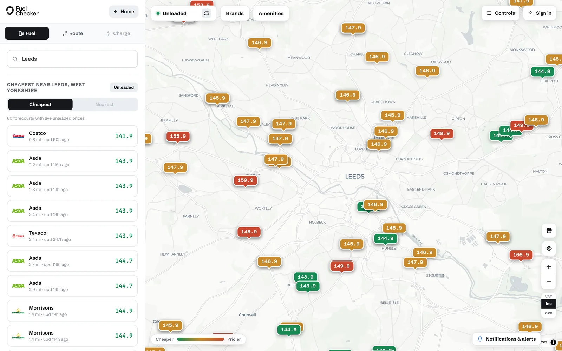
Task: Open Asda station 2.3 mi away
Action: 72,186
